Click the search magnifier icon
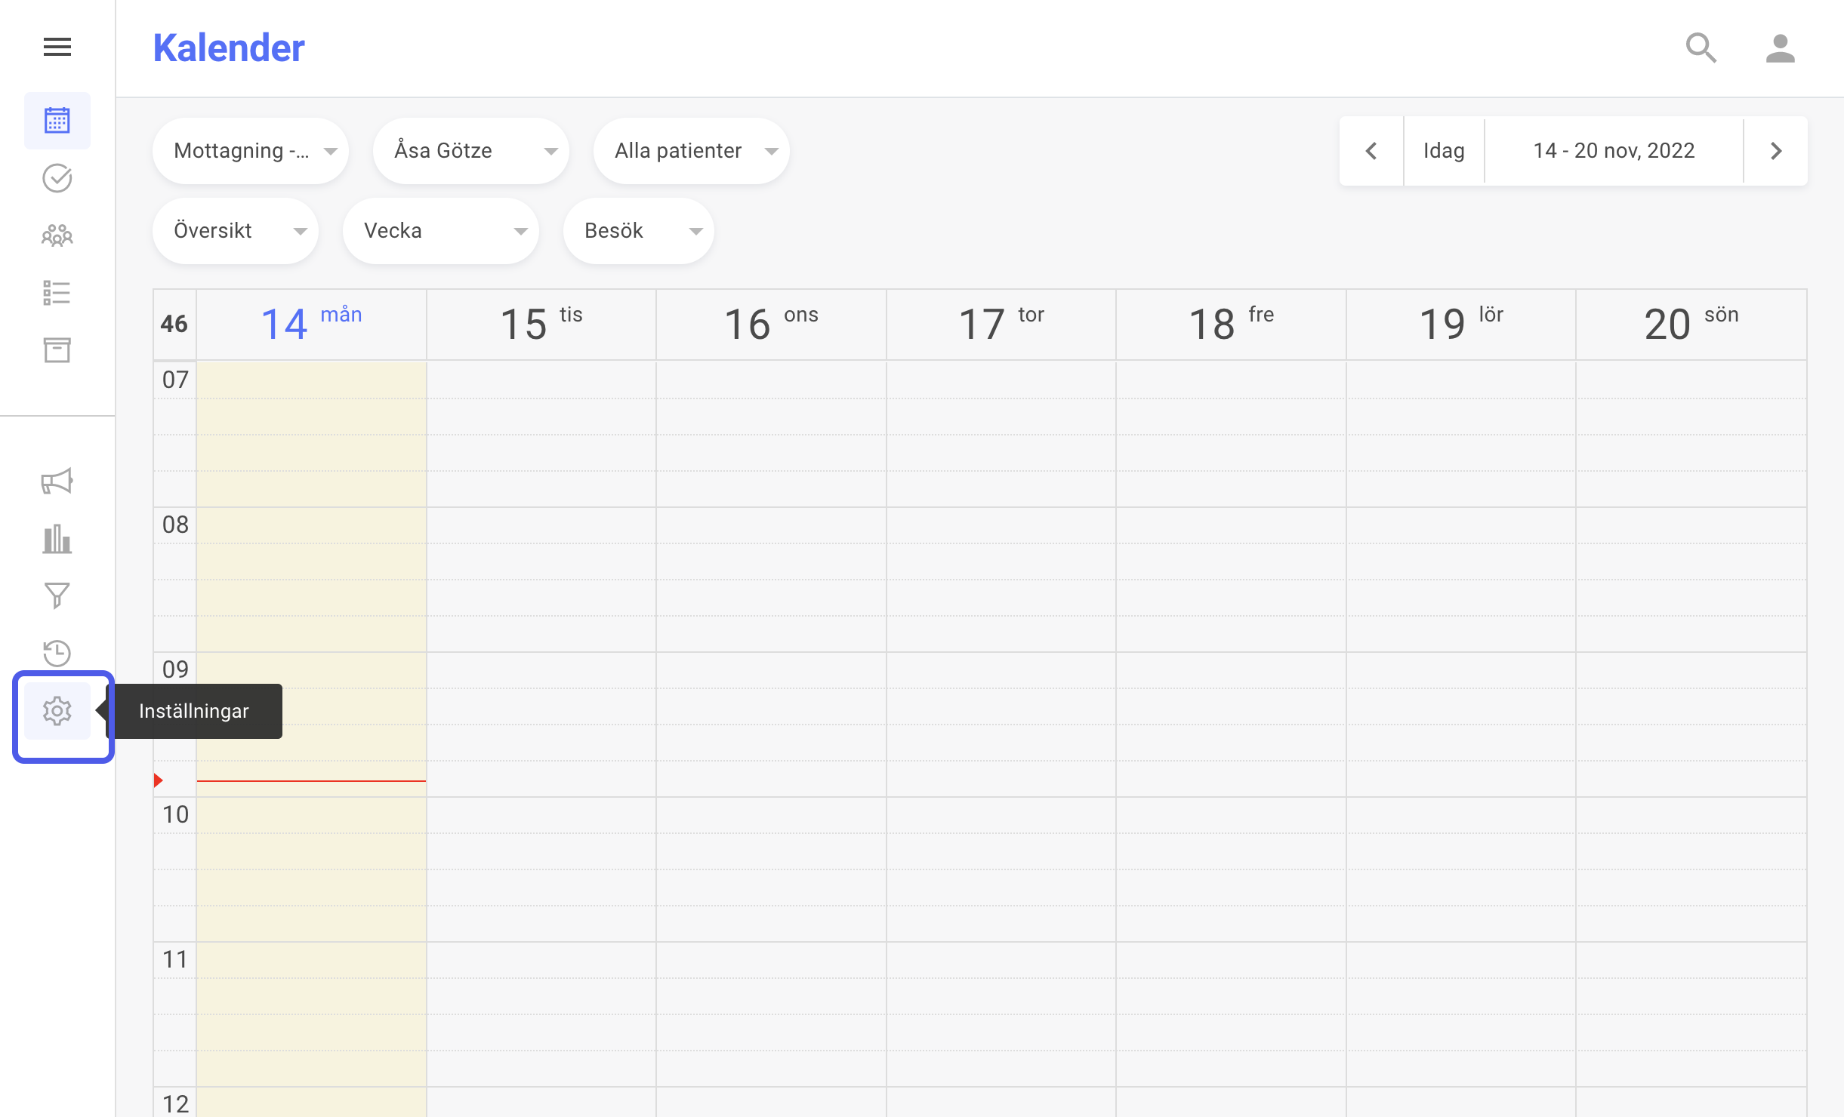The image size is (1844, 1117). click(1702, 48)
